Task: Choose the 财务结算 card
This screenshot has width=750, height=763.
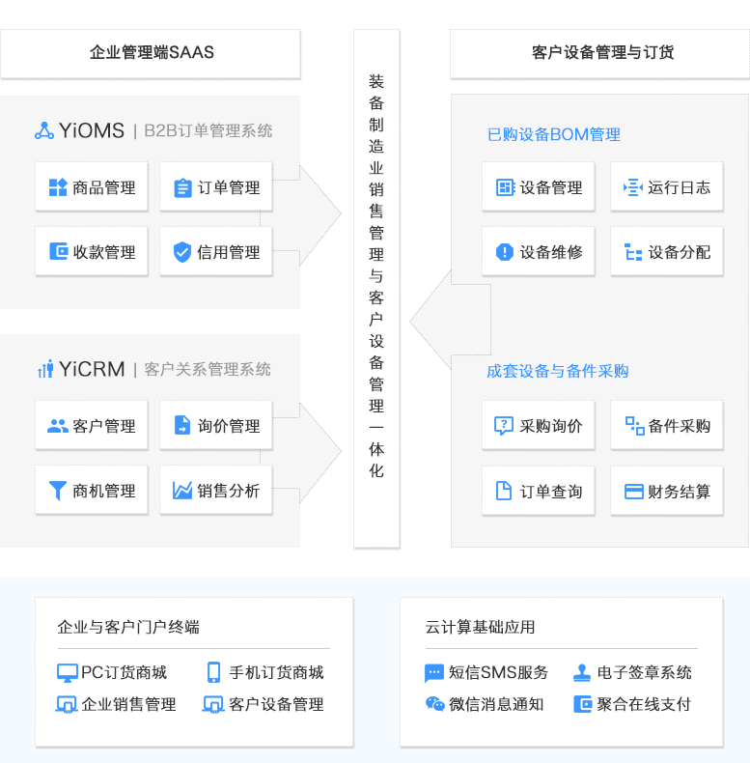Action: coord(667,491)
